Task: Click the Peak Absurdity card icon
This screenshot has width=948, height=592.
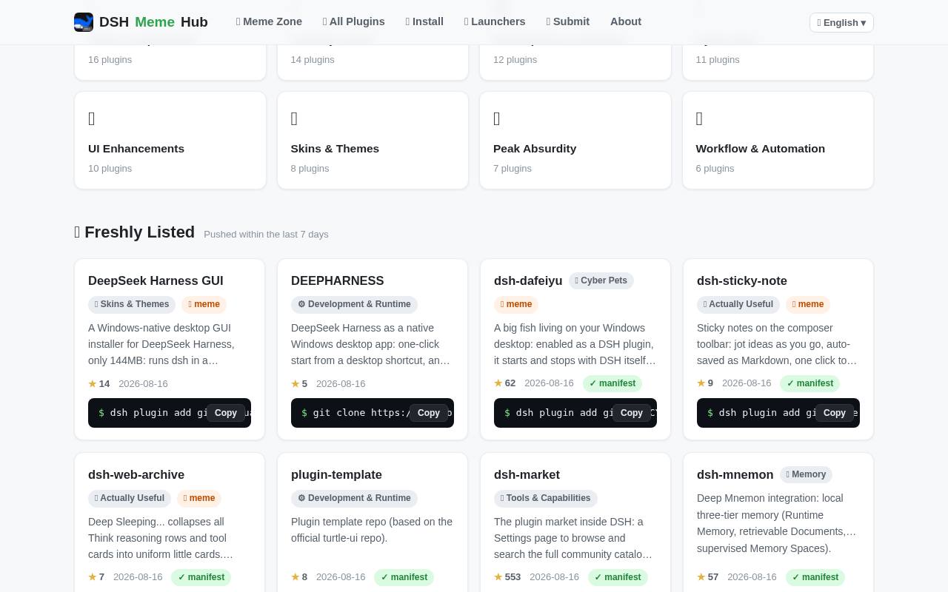Action: (x=497, y=118)
